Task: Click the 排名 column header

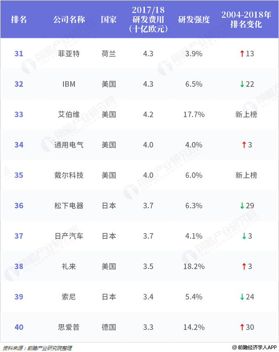Action: (x=19, y=20)
